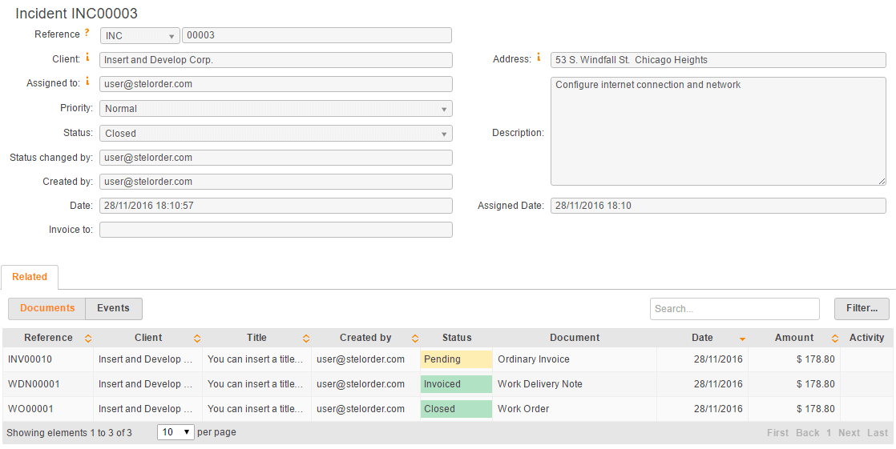Select the Related tab
Viewport: 896px width, 449px height.
[x=30, y=277]
